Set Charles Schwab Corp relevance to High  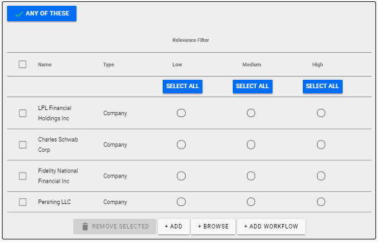click(x=321, y=145)
